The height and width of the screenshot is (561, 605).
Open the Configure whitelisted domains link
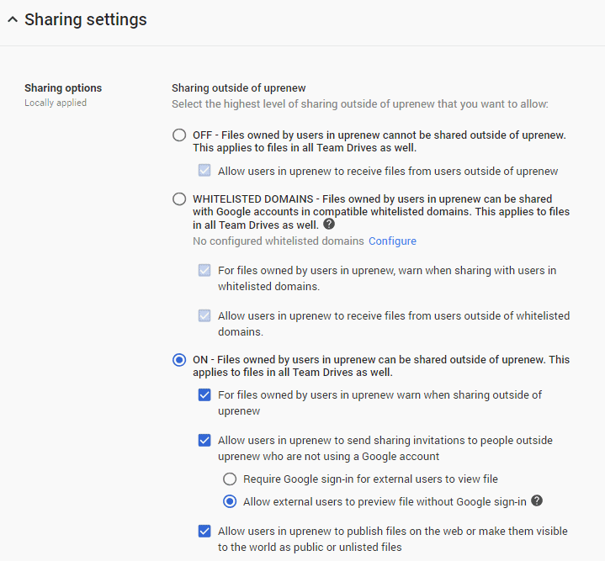(x=392, y=241)
